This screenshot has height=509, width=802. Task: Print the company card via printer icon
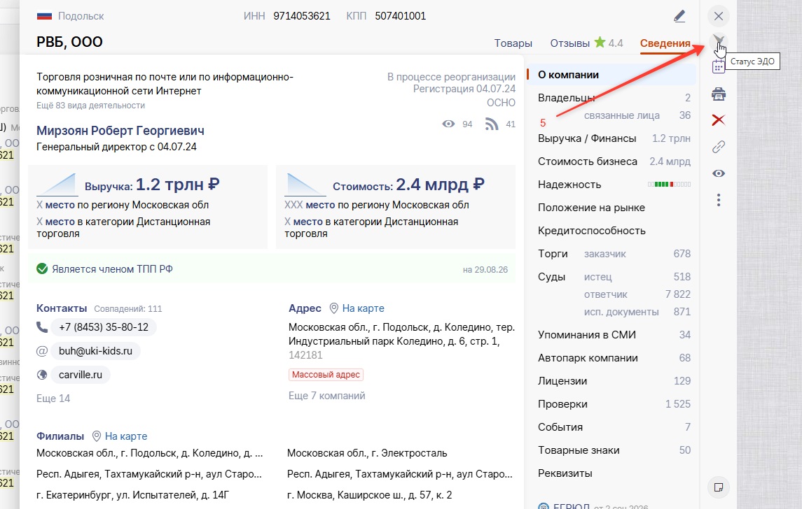719,94
